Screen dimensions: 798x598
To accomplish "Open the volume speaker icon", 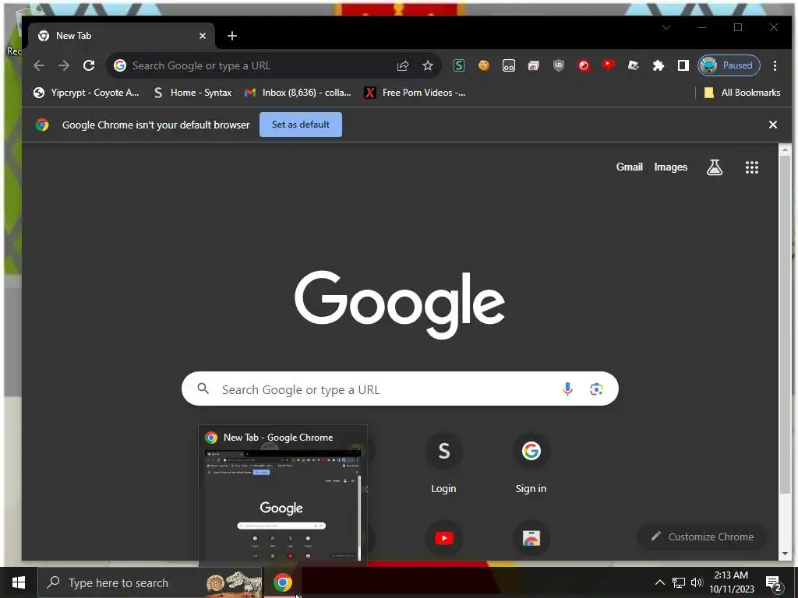I will (697, 582).
